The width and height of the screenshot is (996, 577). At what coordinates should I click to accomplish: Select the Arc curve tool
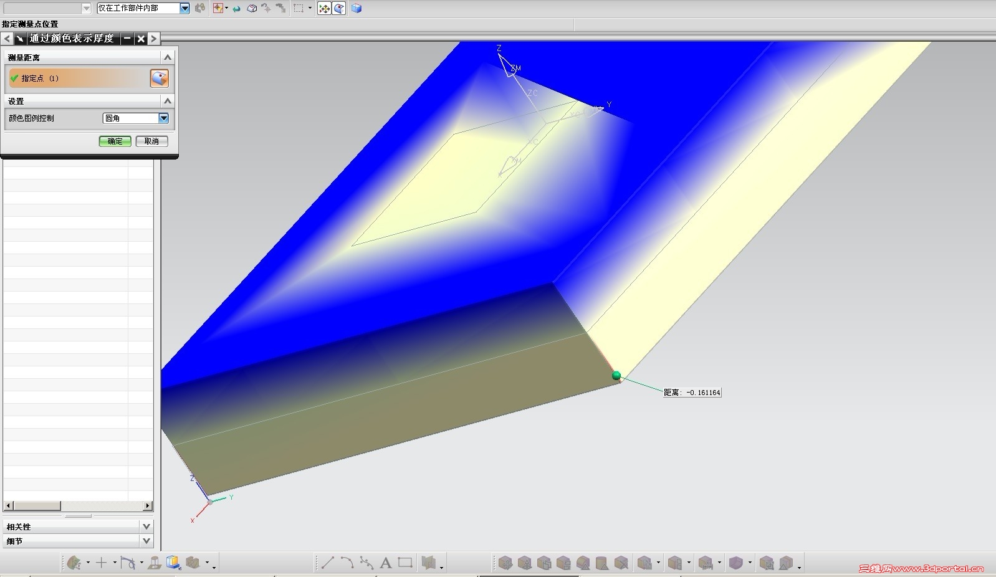click(x=347, y=563)
